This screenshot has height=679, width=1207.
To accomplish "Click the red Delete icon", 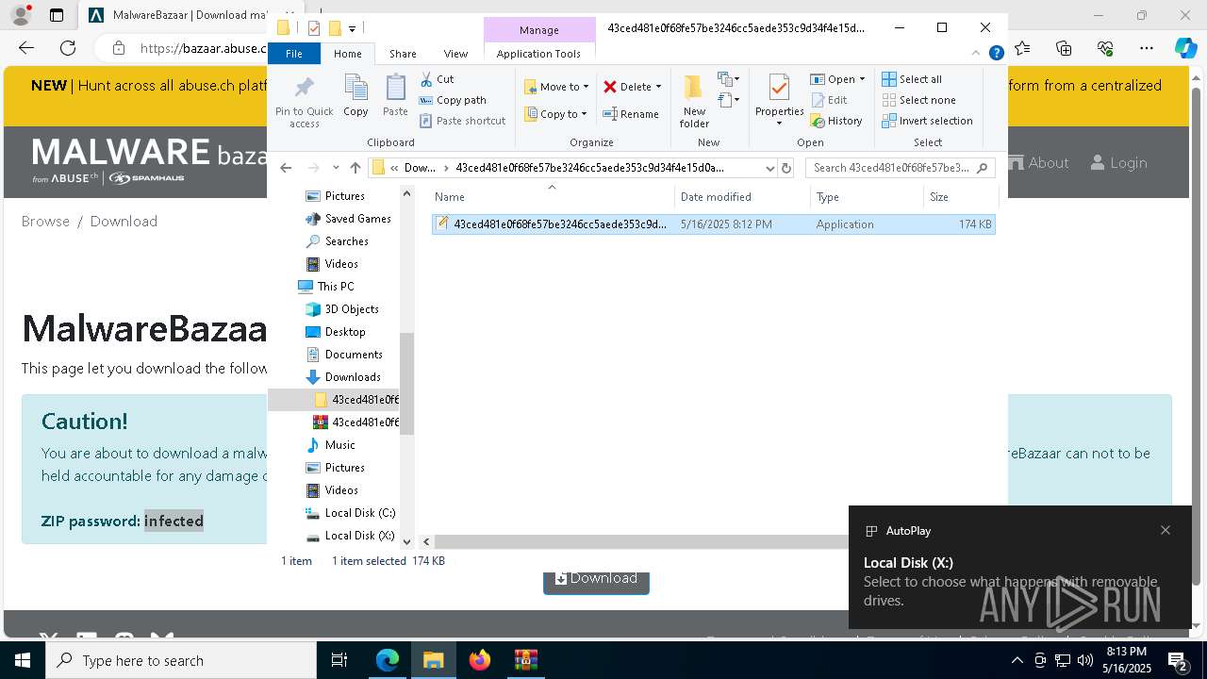I will coord(610,87).
